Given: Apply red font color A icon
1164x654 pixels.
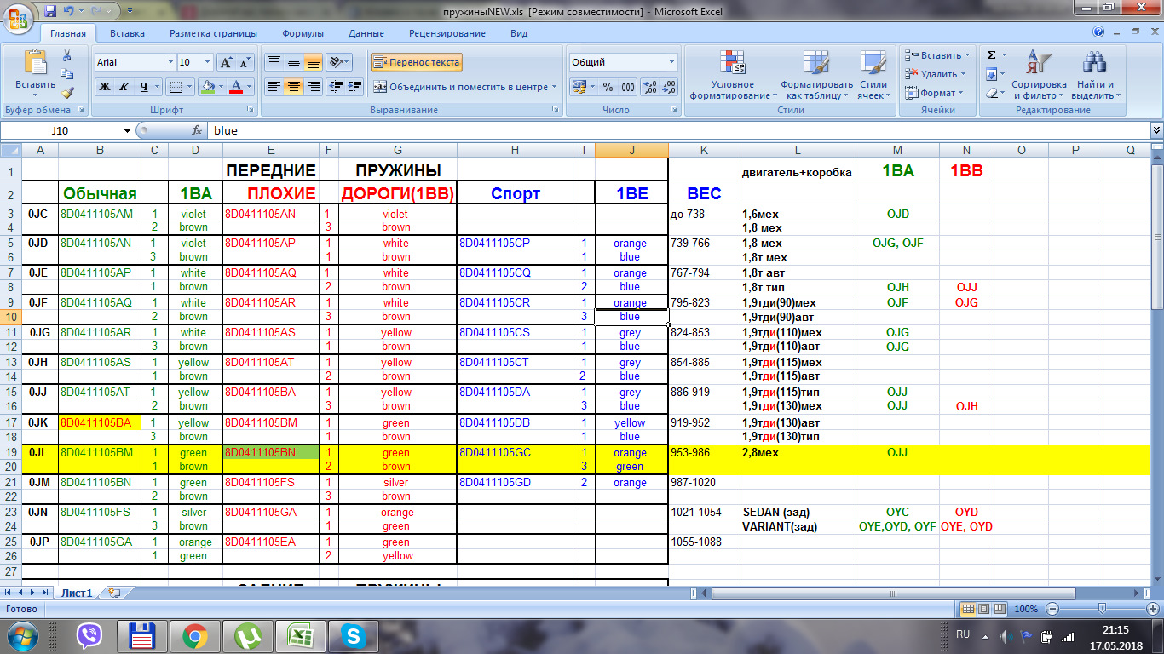Looking at the screenshot, I should coord(237,87).
